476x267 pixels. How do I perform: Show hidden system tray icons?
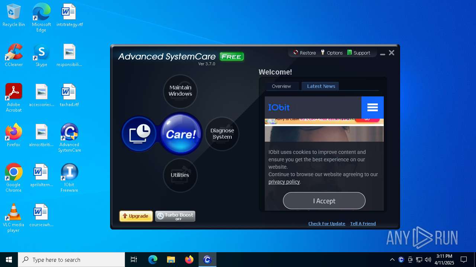392,260
